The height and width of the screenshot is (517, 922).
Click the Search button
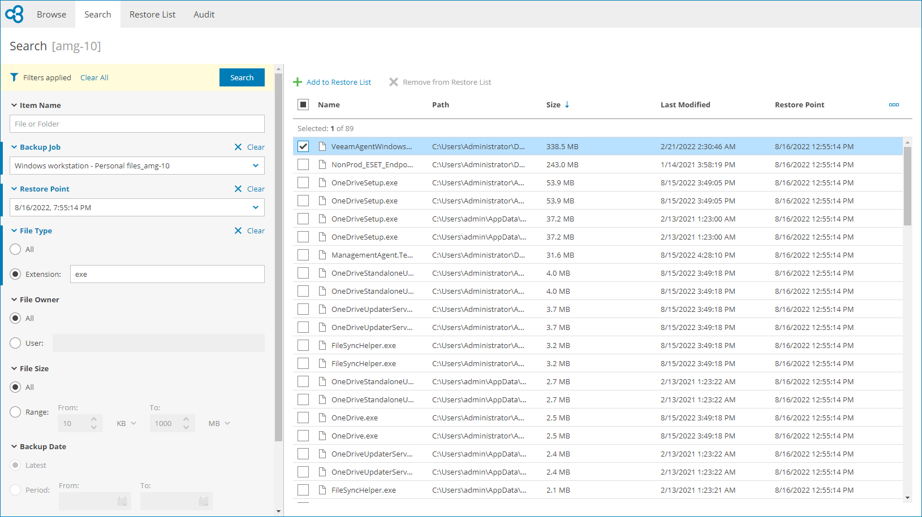click(242, 77)
